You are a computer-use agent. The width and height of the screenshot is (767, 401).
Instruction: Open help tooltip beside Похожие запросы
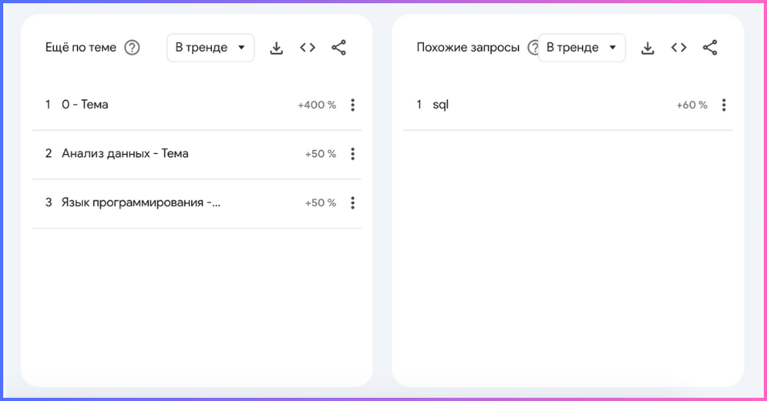pyautogui.click(x=532, y=48)
